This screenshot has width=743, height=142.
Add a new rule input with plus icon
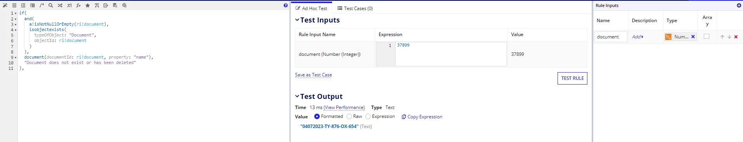pyautogui.click(x=739, y=5)
